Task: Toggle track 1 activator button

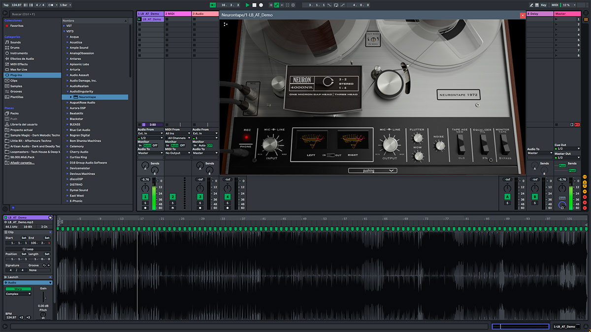Action: 145,197
